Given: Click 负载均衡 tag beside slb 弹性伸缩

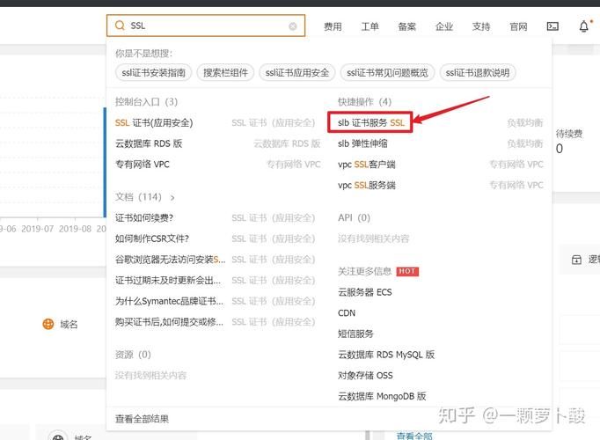Looking at the screenshot, I should (x=525, y=143).
